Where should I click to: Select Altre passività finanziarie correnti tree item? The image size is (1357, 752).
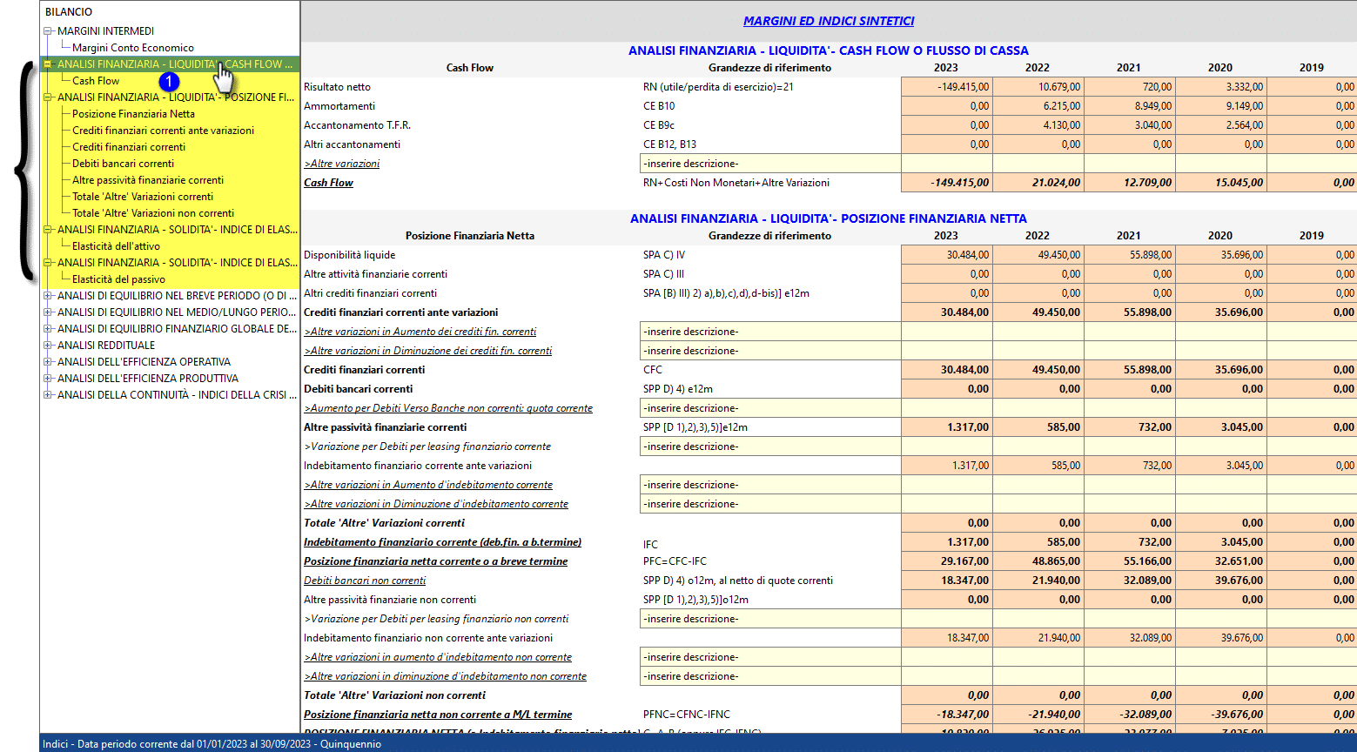pyautogui.click(x=148, y=180)
